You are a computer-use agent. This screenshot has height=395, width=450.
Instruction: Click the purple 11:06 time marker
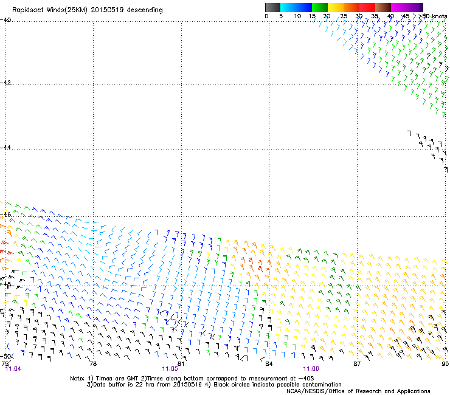click(x=311, y=369)
